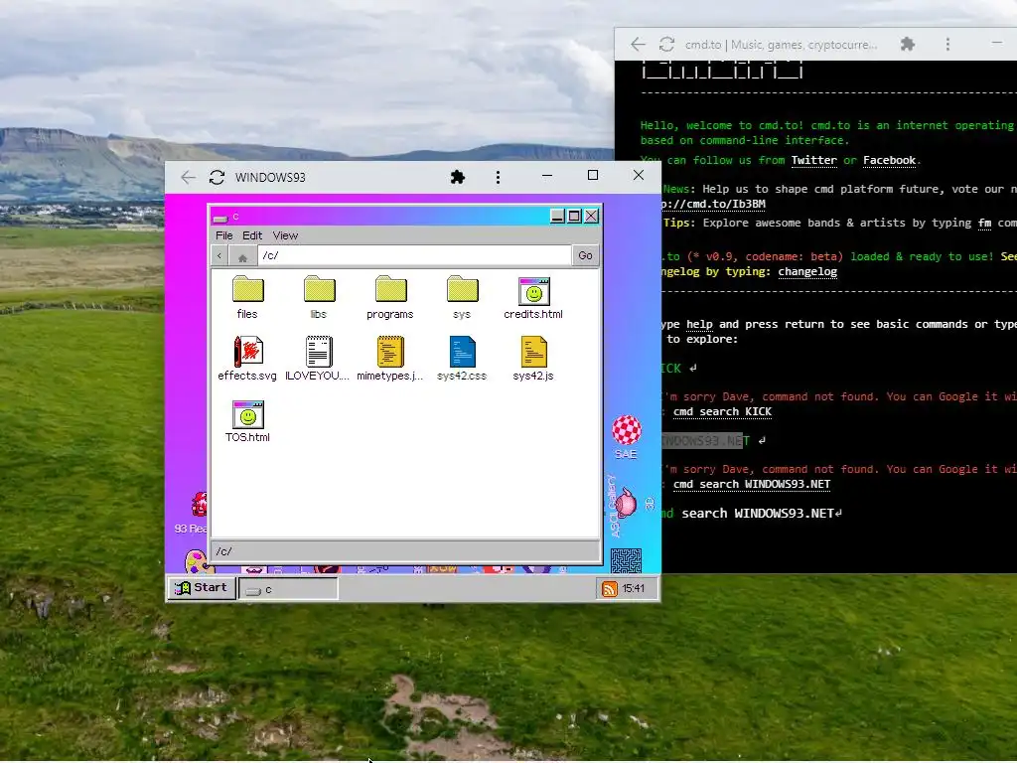The width and height of the screenshot is (1017, 763).
Task: Select the ILOVEYOU text file
Action: (x=318, y=358)
